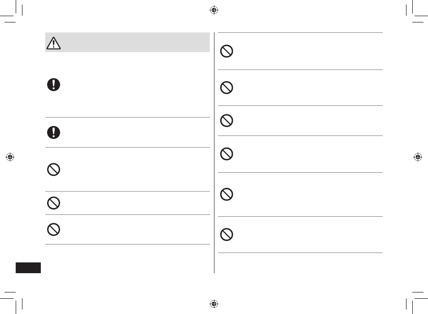Click topmost prohibition icon in right column

(x=227, y=51)
